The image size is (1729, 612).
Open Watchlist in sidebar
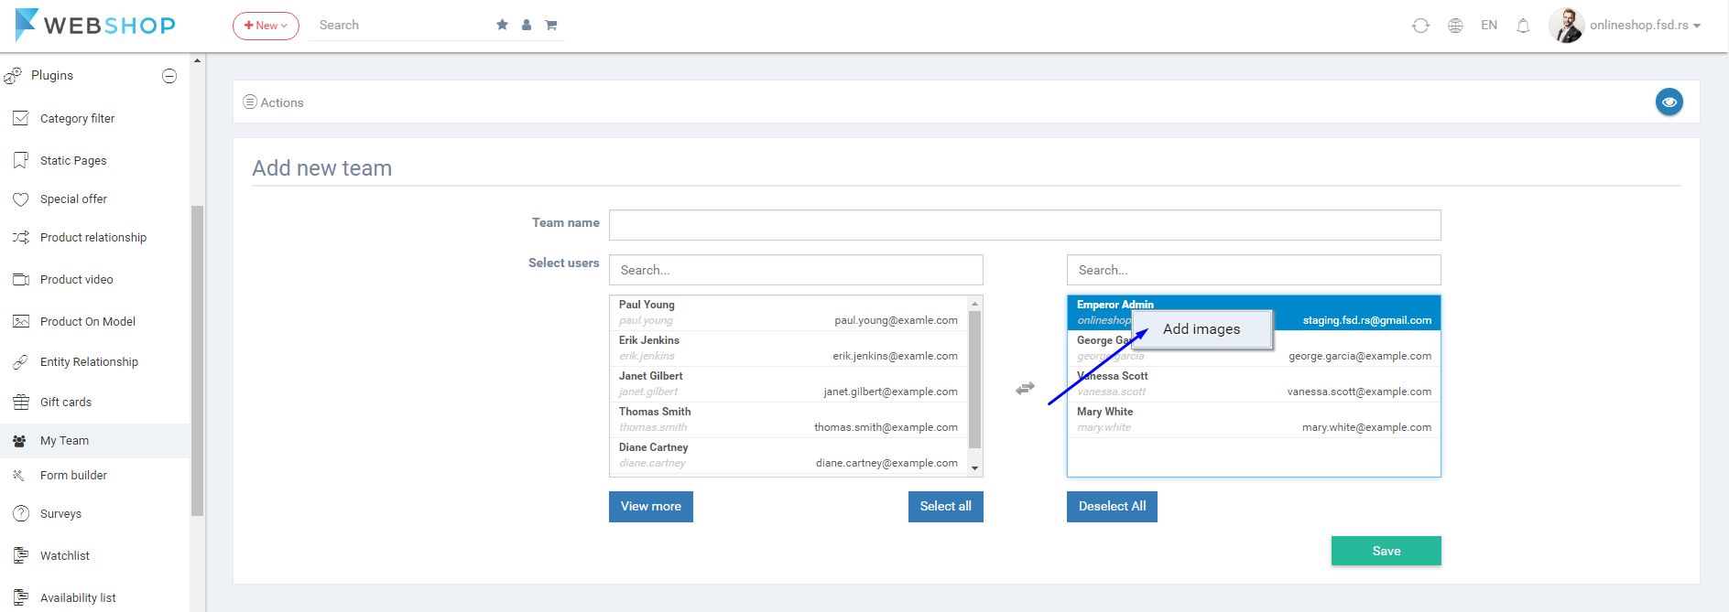point(65,556)
